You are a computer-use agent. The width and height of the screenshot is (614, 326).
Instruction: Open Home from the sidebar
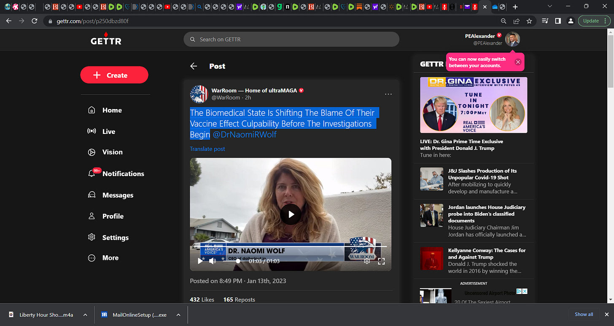(x=105, y=110)
